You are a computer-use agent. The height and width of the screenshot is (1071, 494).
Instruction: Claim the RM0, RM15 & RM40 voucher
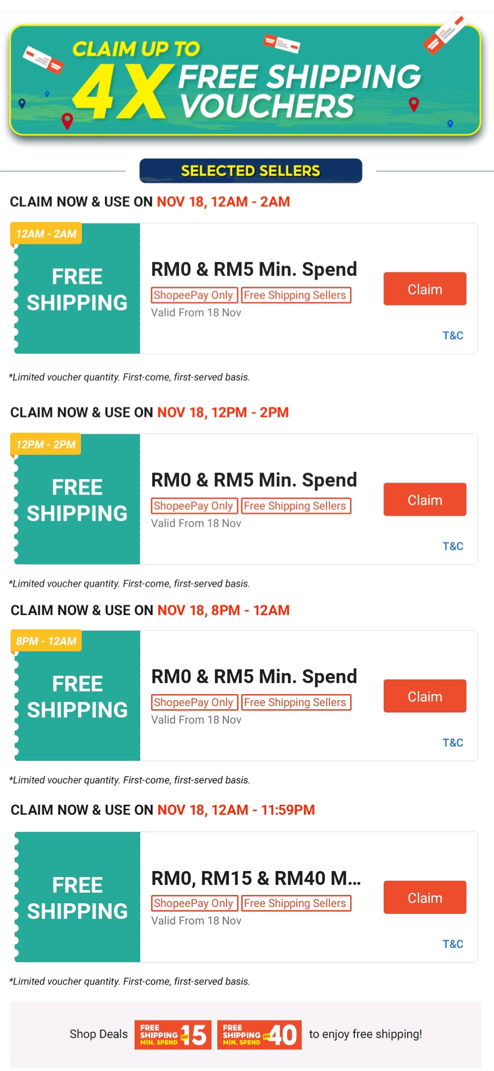[x=425, y=898]
